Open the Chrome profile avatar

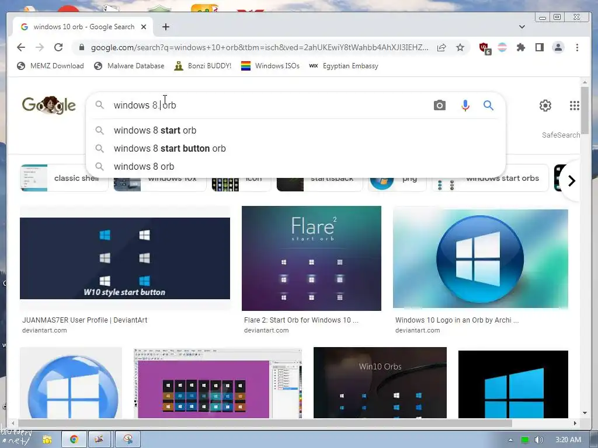tap(558, 47)
